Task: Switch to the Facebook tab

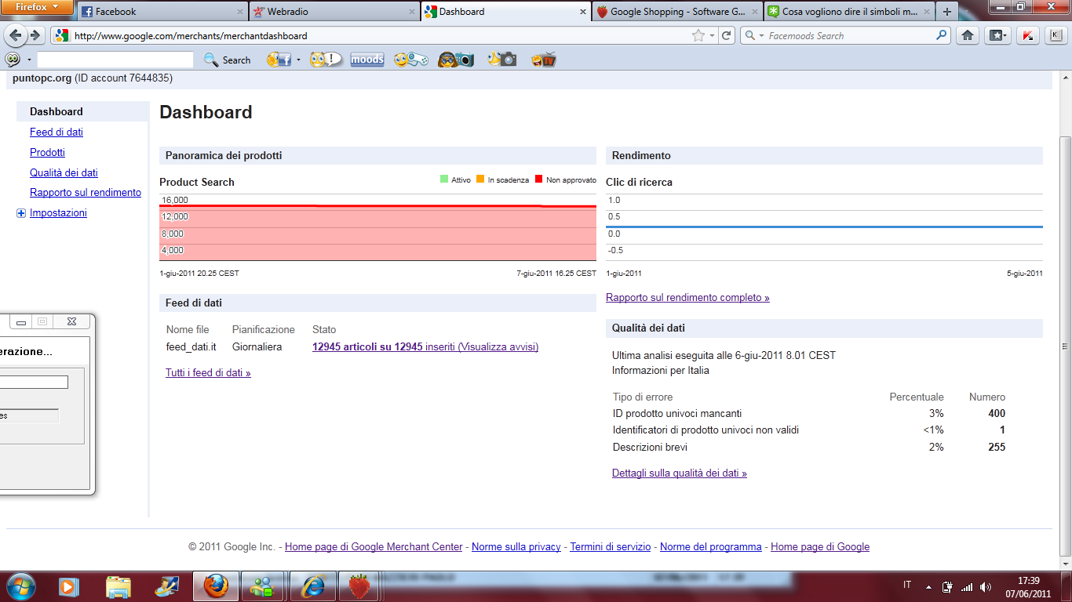Action: [x=162, y=12]
